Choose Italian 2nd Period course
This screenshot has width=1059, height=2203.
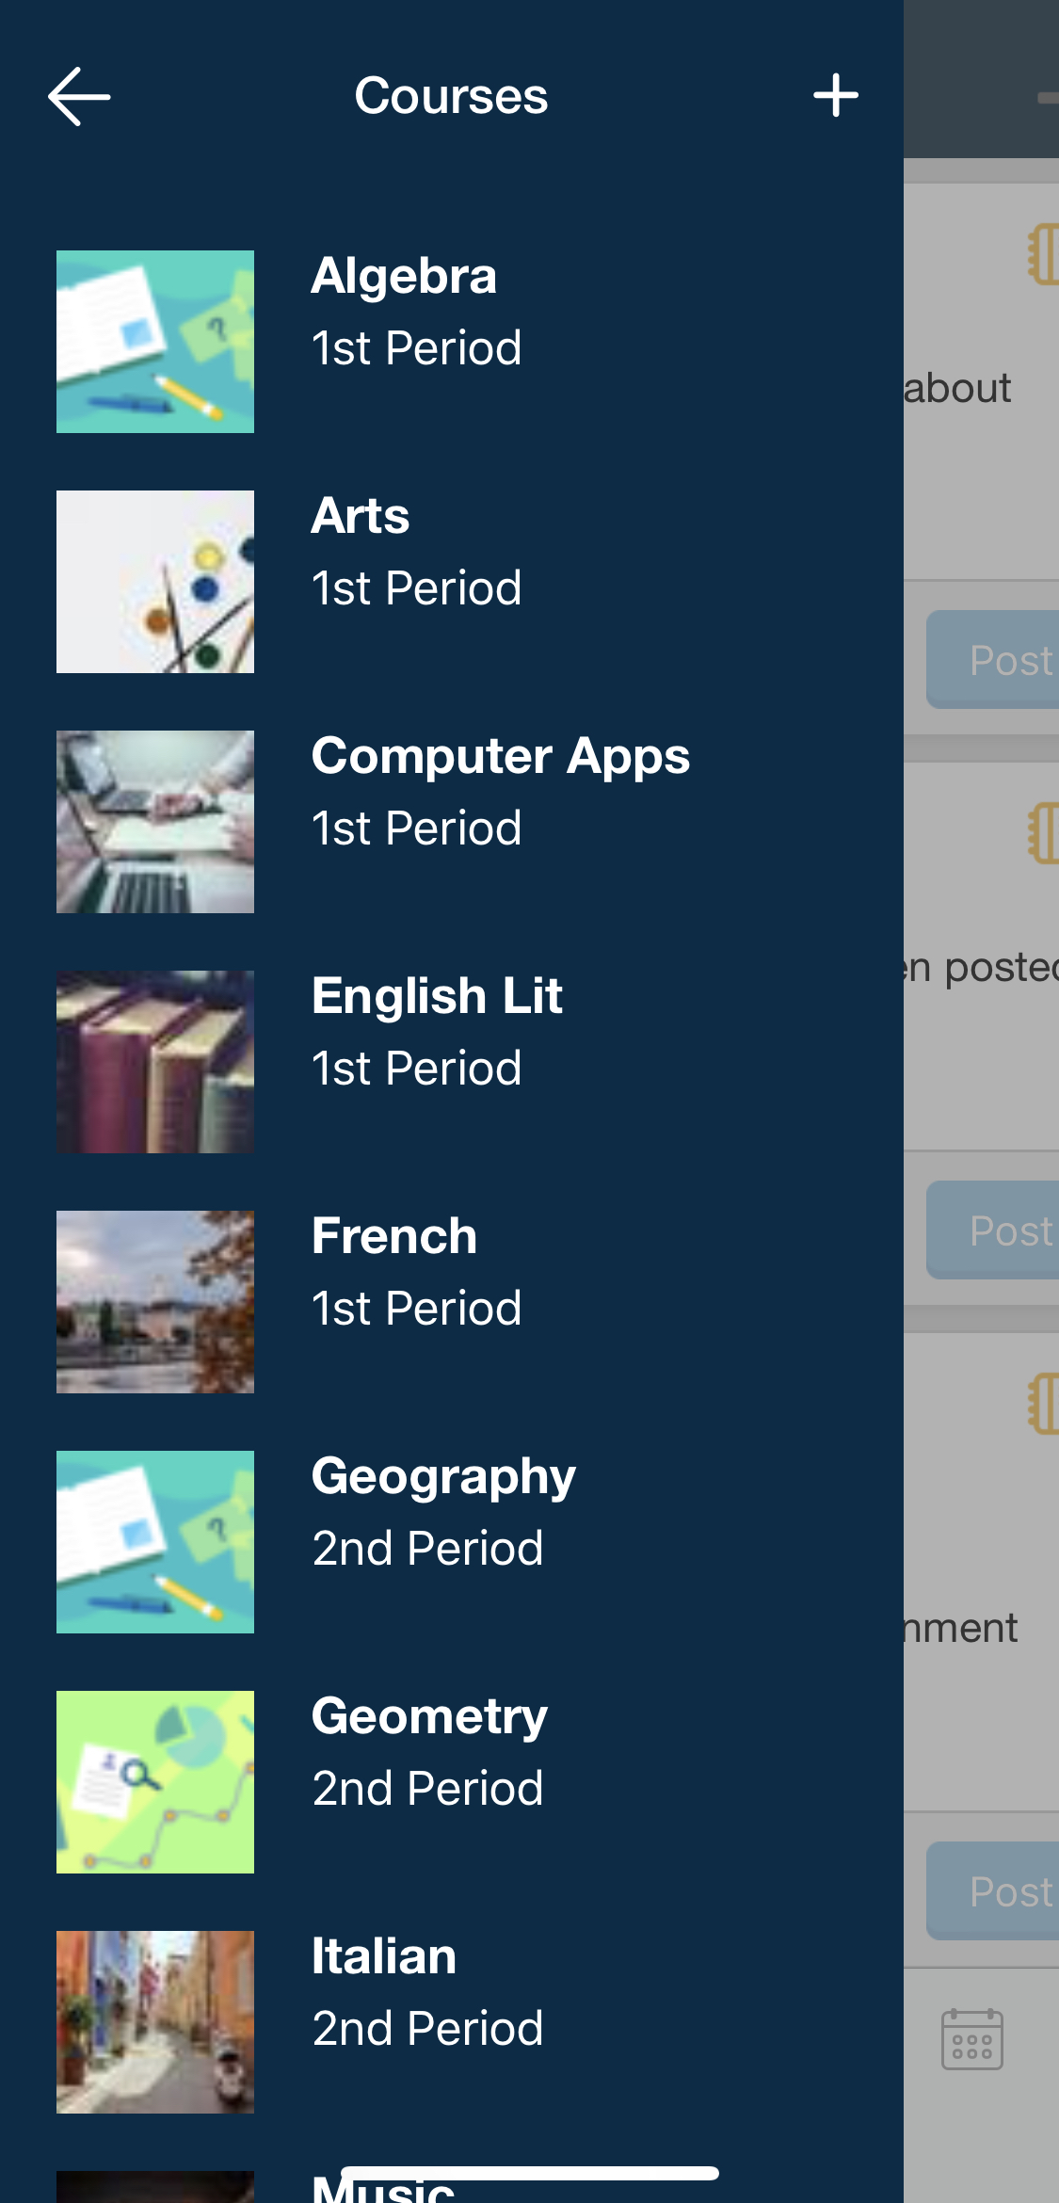[427, 1992]
